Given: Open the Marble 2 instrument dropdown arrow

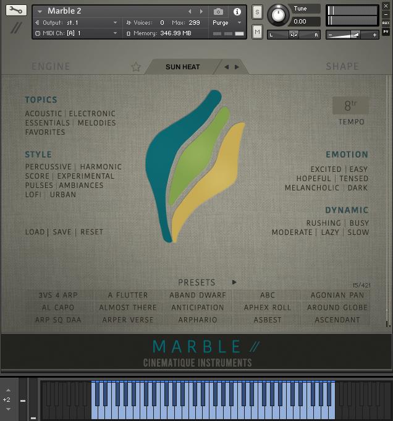Looking at the screenshot, I should (x=40, y=12).
